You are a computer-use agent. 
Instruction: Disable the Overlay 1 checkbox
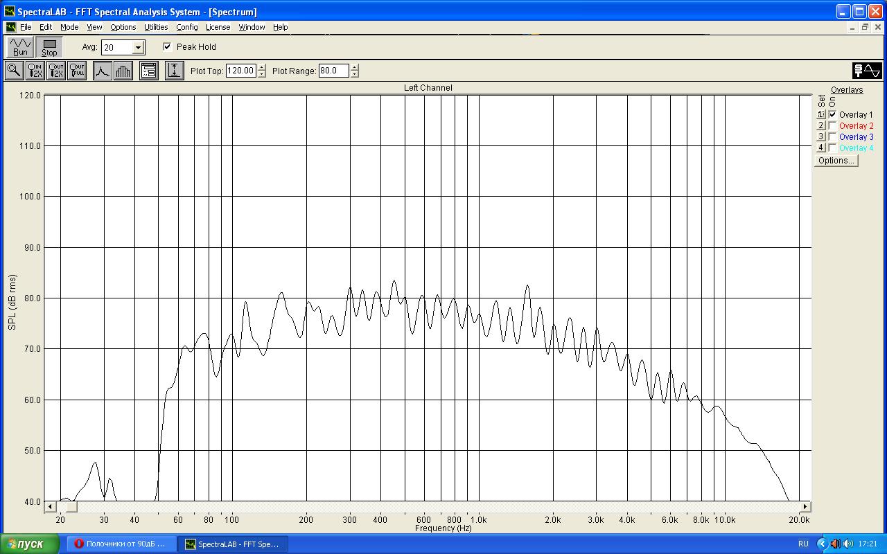(x=832, y=115)
